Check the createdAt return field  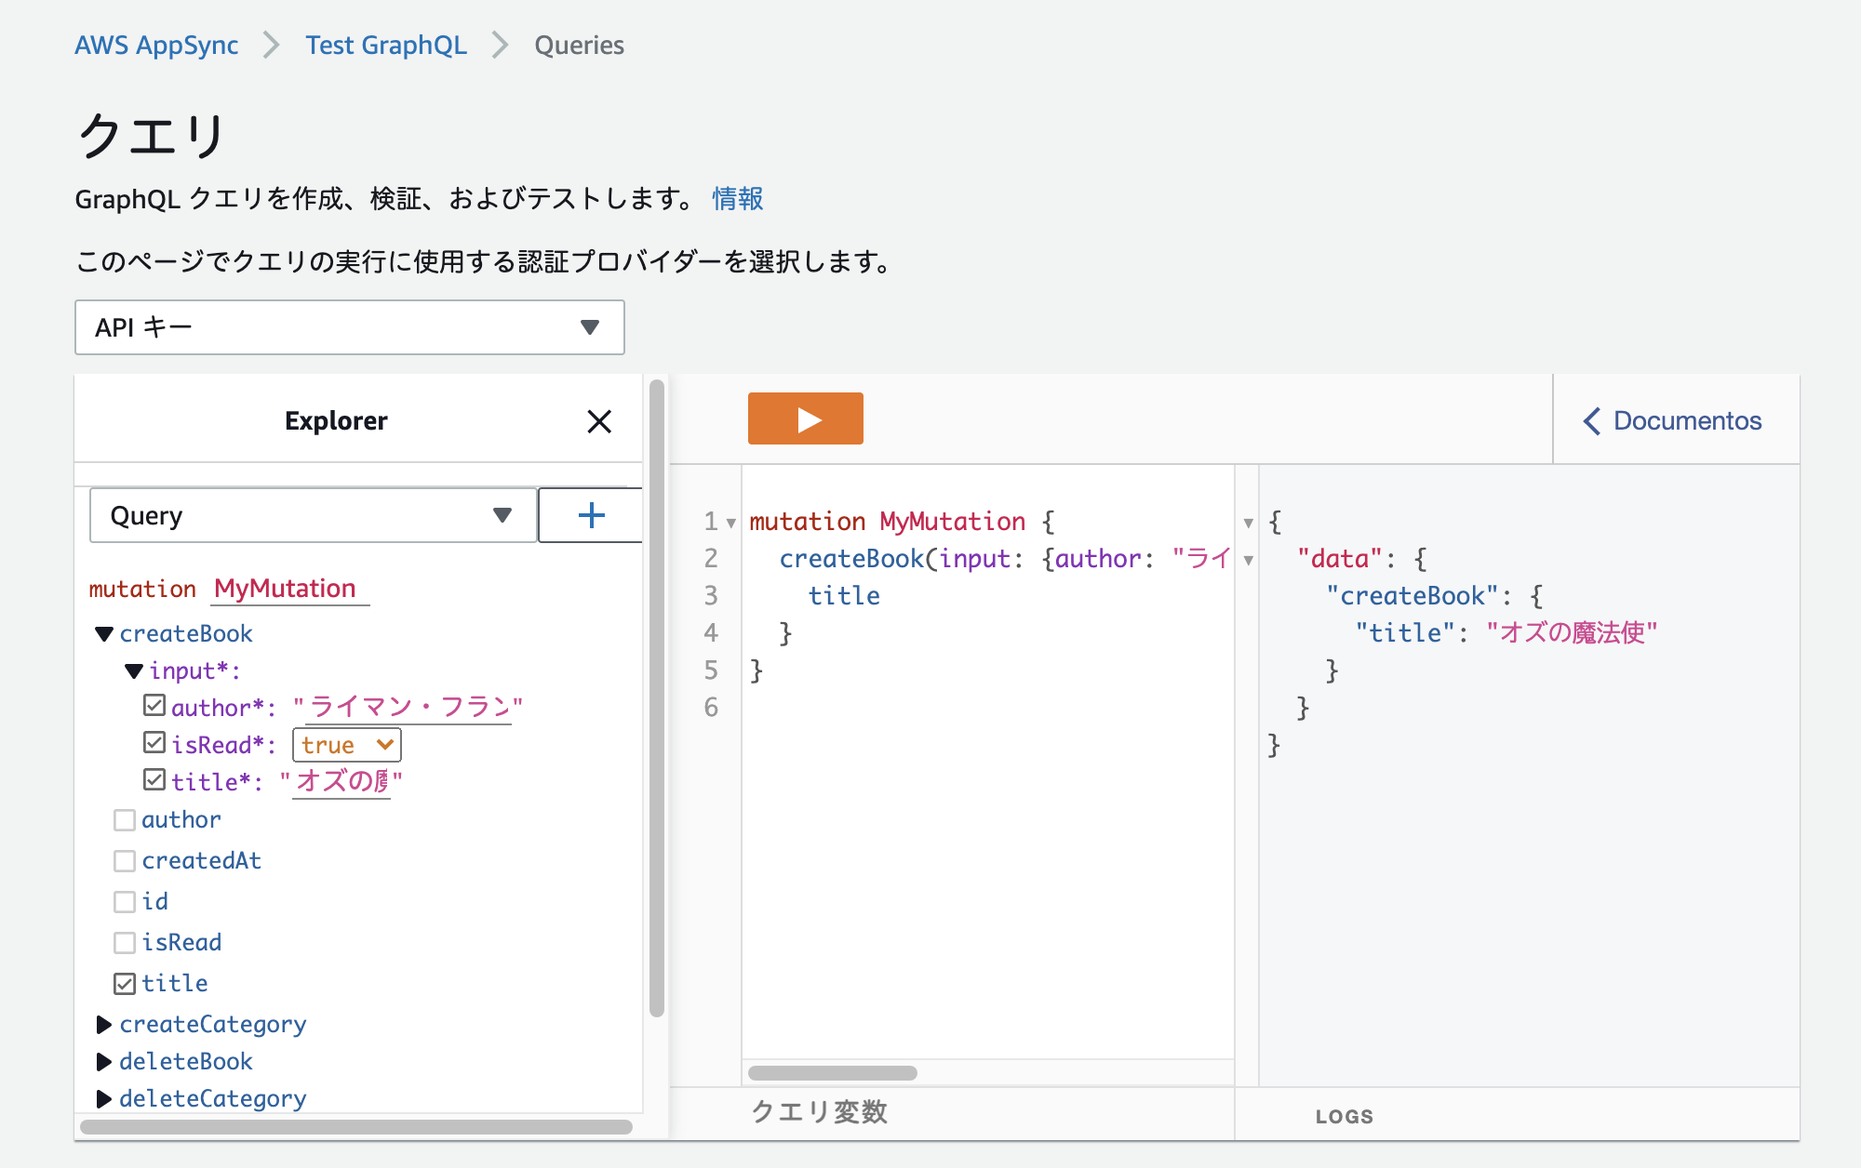click(125, 861)
